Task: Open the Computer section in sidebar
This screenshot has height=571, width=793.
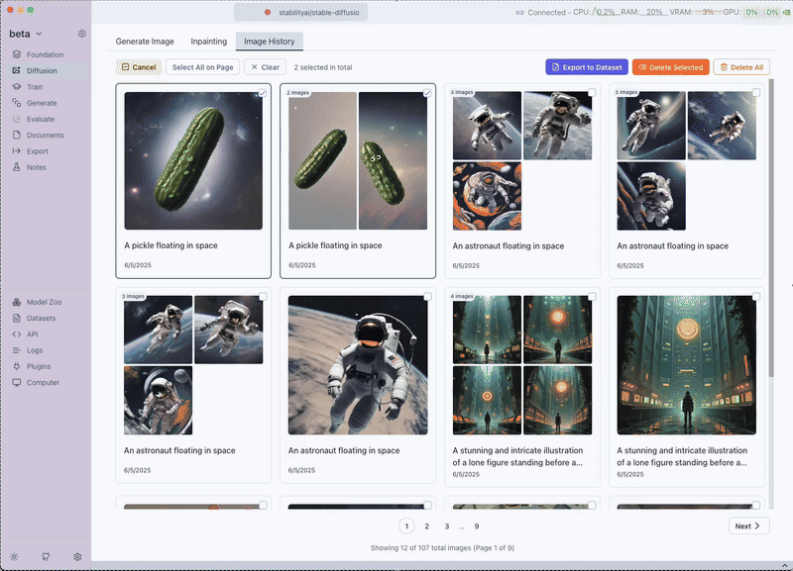Action: click(43, 382)
